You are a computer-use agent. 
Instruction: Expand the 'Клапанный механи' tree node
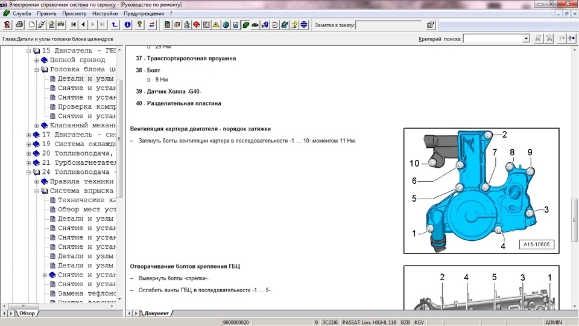[x=37, y=126]
